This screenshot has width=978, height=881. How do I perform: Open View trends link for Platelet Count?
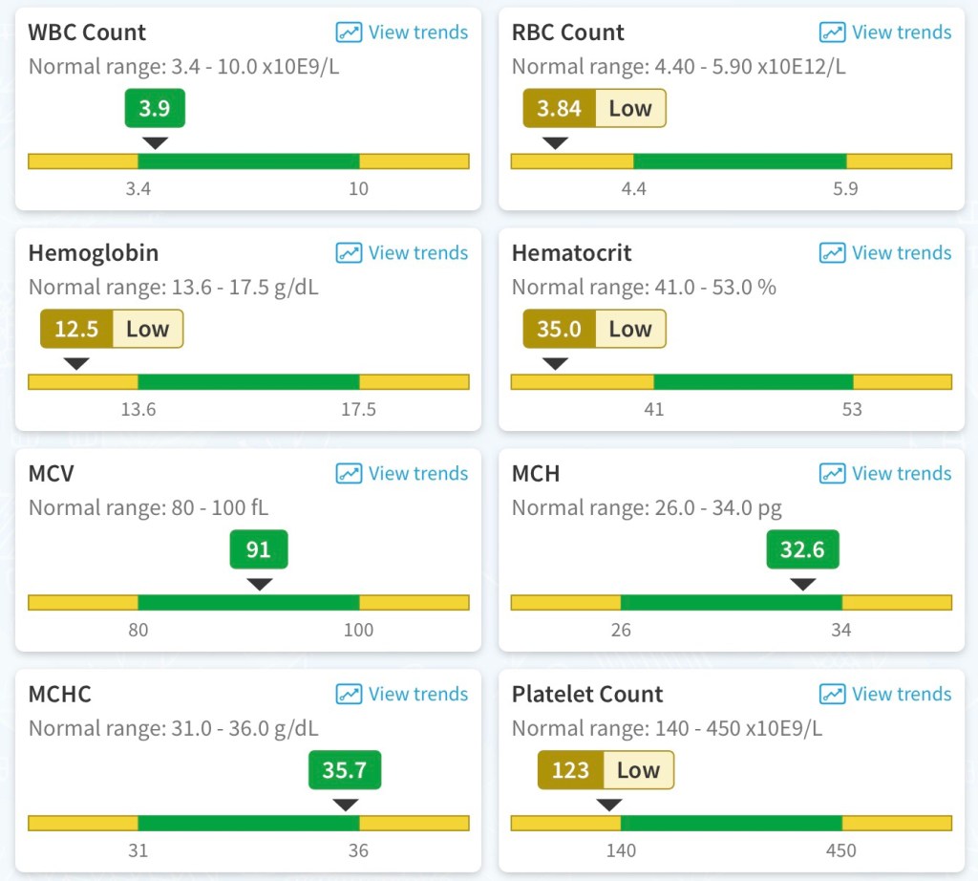[x=902, y=695]
